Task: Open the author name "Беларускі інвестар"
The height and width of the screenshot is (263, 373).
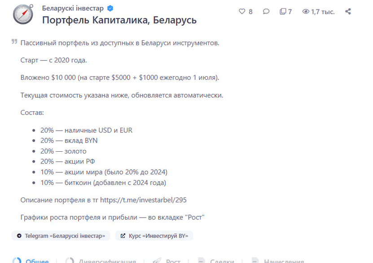Action: (x=73, y=9)
